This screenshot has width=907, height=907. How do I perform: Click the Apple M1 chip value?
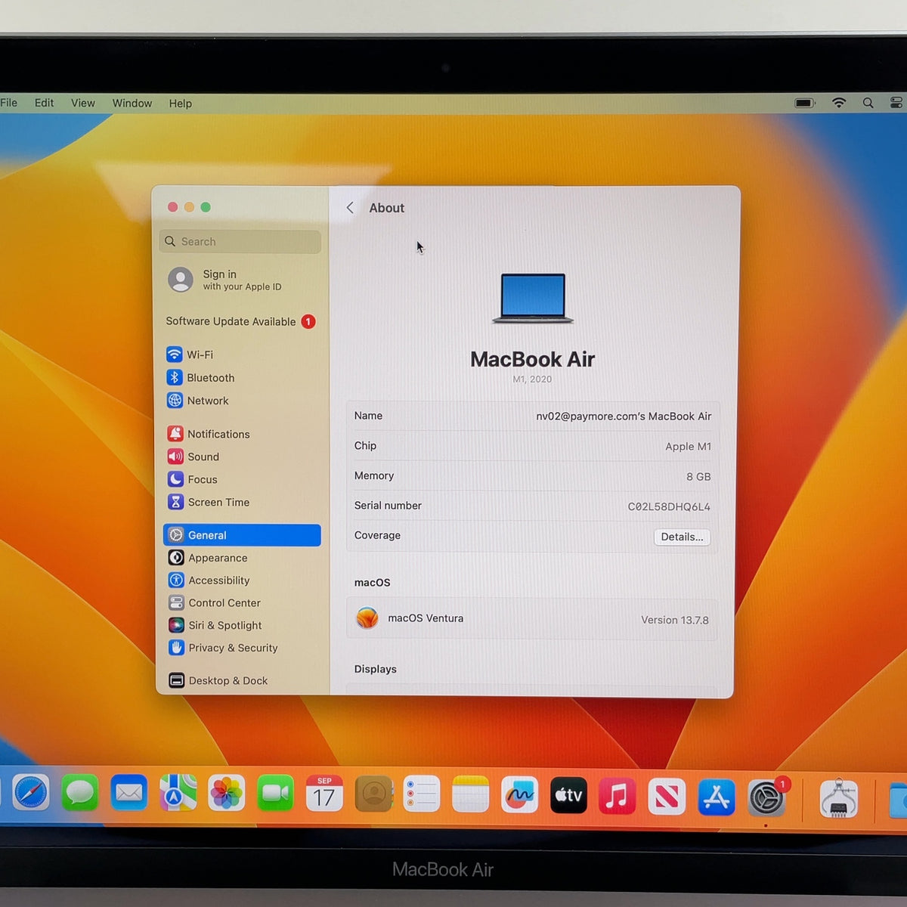689,447
